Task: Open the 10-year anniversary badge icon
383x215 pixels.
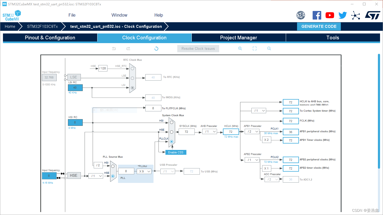Action: tap(301, 15)
